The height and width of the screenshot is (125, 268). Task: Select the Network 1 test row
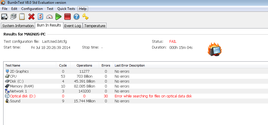pyautogui.click(x=136, y=91)
